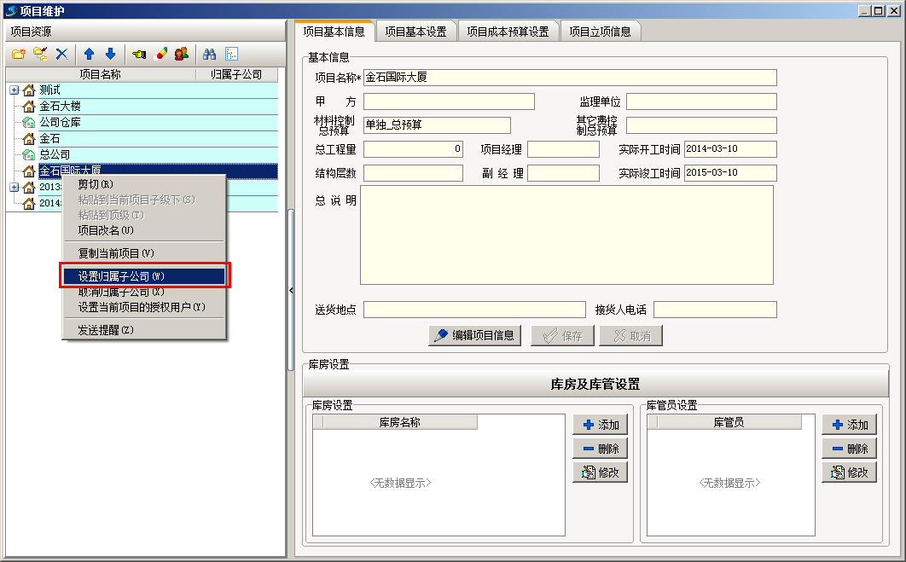This screenshot has width=906, height=562.
Task: Open the users management toolbar icon
Action: pyautogui.click(x=181, y=53)
